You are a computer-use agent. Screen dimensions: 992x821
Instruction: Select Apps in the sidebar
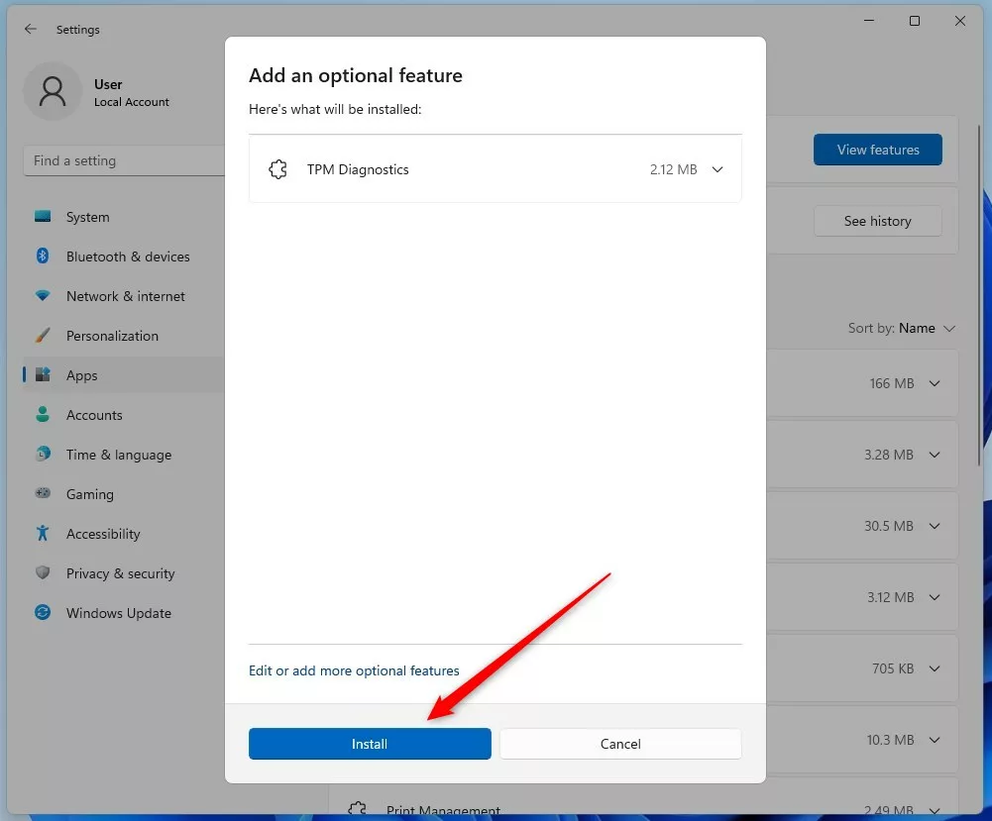(124, 375)
